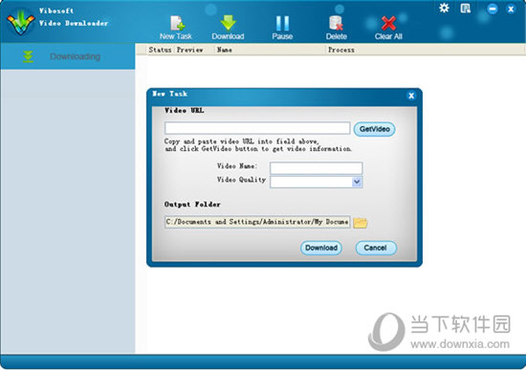Image resolution: width=526 pixels, height=370 pixels.
Task: Pause the current download
Action: point(282,28)
